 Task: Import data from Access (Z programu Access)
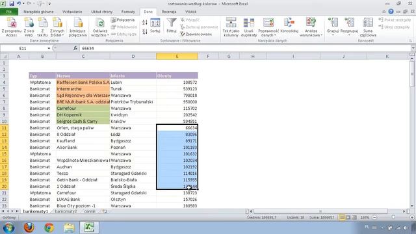pos(12,27)
